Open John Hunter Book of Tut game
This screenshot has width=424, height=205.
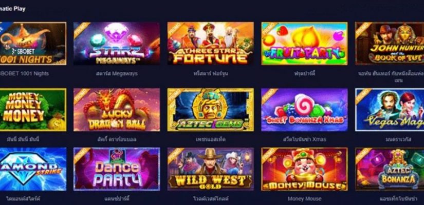(390, 44)
